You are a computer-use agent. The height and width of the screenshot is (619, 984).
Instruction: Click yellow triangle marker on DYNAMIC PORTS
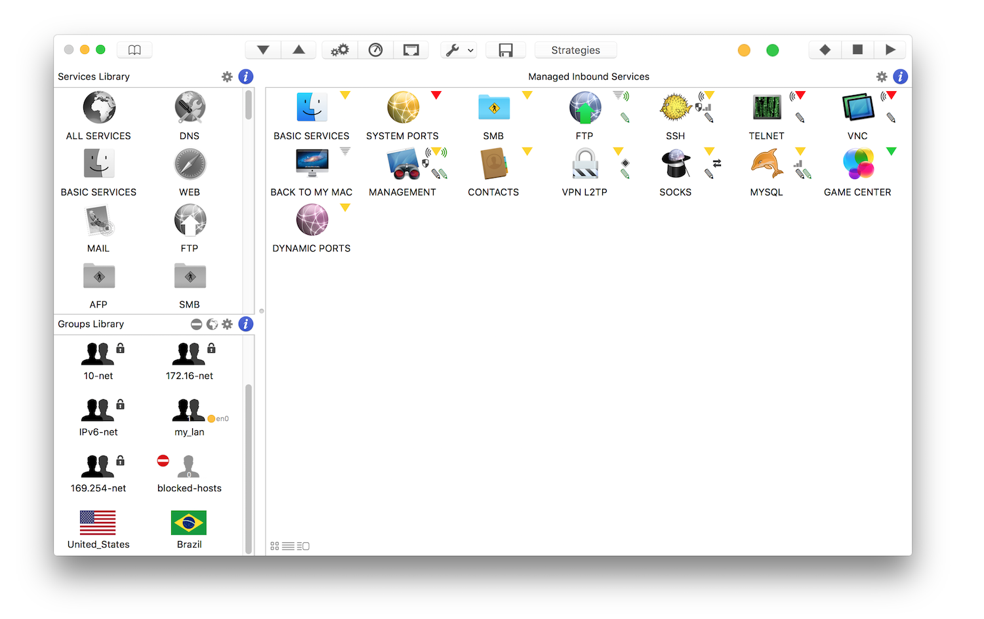click(345, 208)
